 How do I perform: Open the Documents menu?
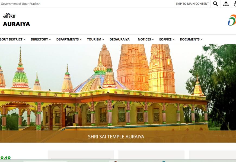190,39
